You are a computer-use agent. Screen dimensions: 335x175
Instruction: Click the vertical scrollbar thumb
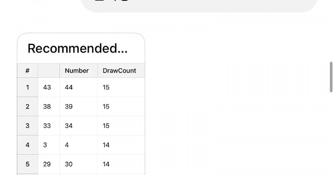click(x=331, y=77)
